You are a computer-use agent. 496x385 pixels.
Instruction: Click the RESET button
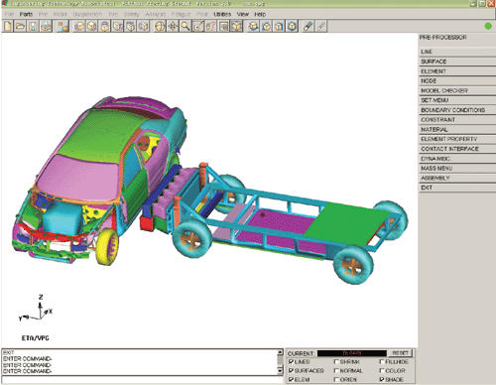(400, 353)
